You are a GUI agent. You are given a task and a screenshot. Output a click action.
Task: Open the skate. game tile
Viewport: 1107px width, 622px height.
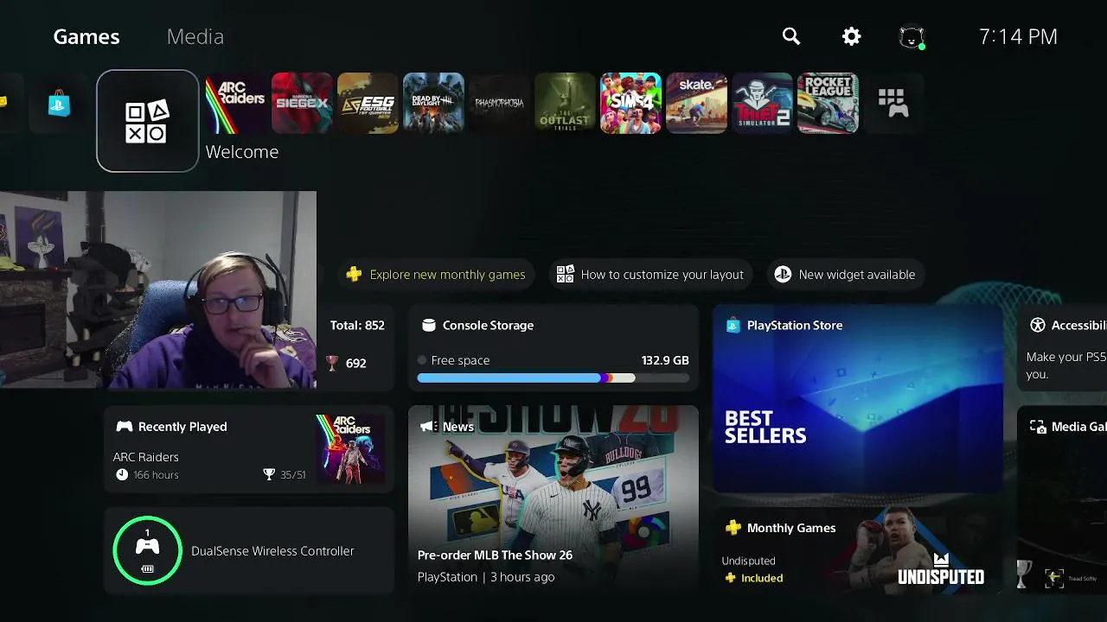pos(696,104)
